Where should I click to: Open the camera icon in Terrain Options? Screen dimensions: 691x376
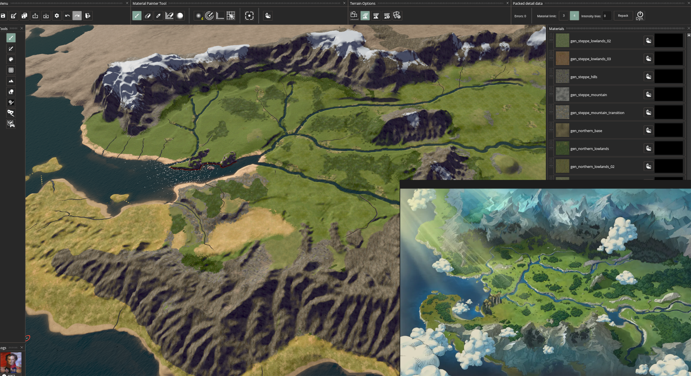[x=354, y=16]
